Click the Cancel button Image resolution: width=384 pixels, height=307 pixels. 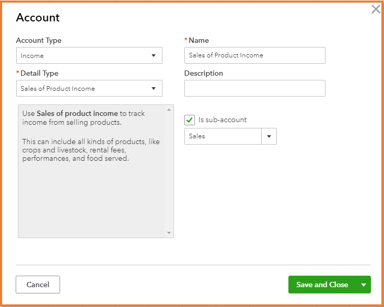pyautogui.click(x=38, y=285)
